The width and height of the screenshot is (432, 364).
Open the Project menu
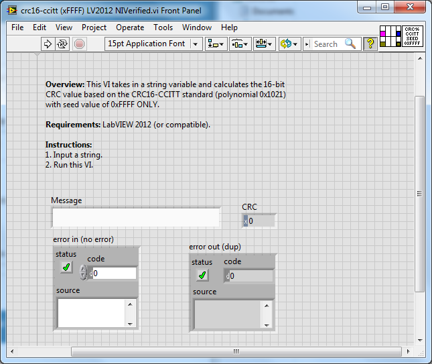[94, 27]
